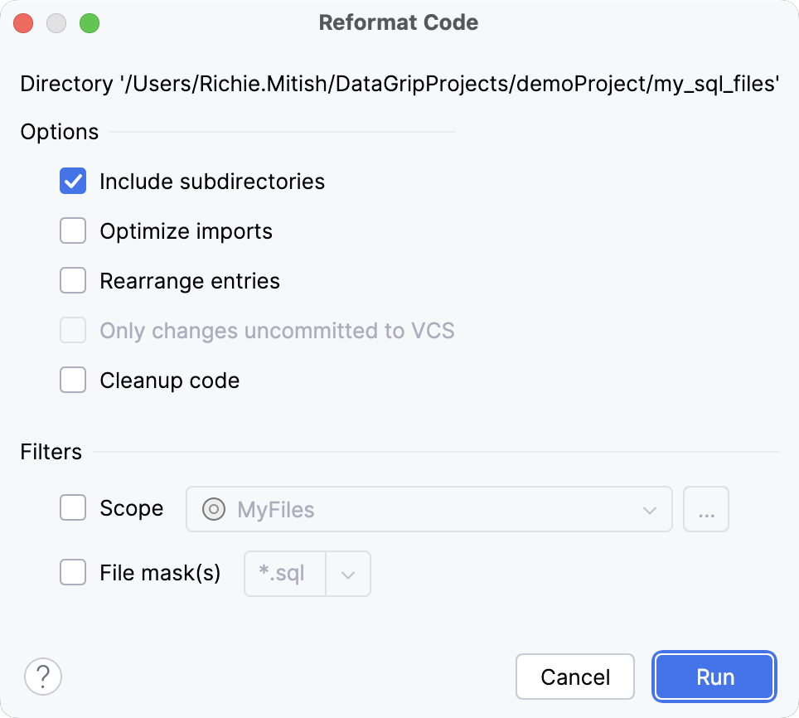The image size is (799, 718).
Task: Click the green maximize traffic light
Action: [90, 23]
